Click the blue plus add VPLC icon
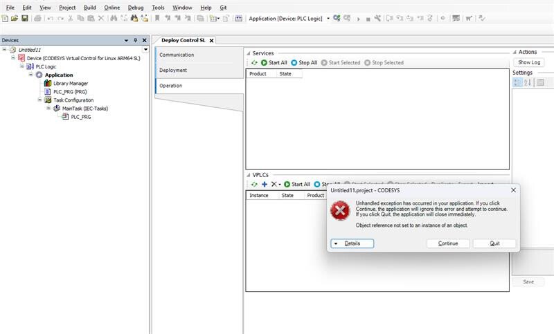The image size is (554, 334). (264, 185)
